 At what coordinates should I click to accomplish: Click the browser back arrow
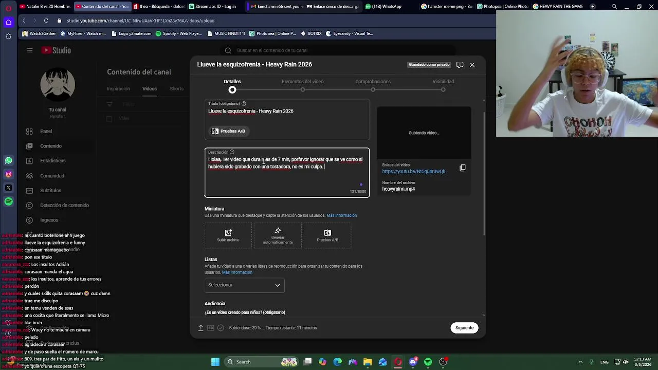(x=24, y=21)
